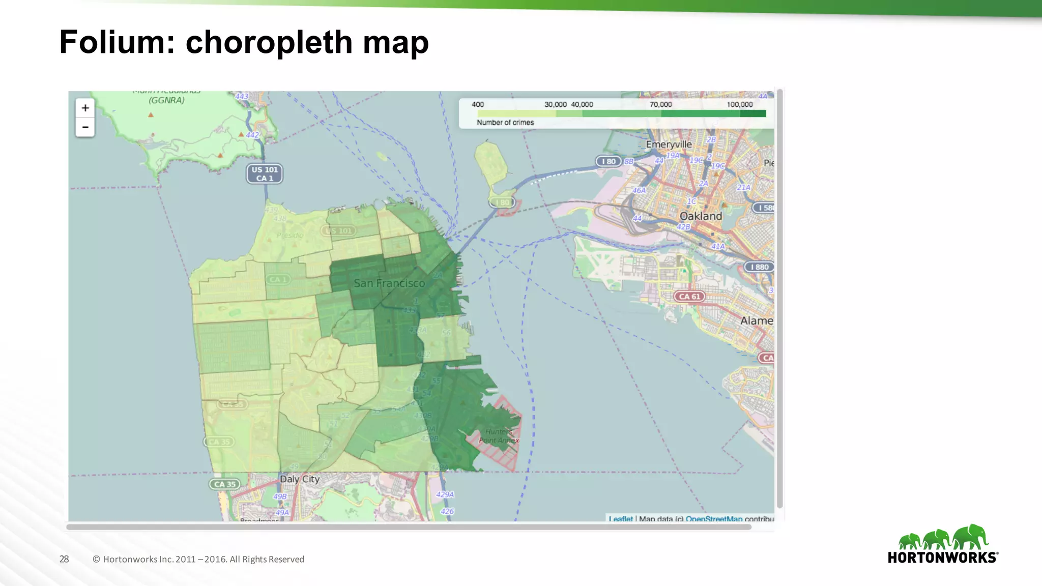1042x586 pixels.
Task: Click the San Francisco city label
Action: tap(389, 283)
